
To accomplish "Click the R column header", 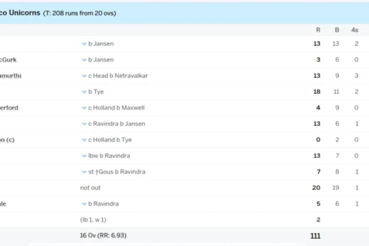I will pos(318,30).
